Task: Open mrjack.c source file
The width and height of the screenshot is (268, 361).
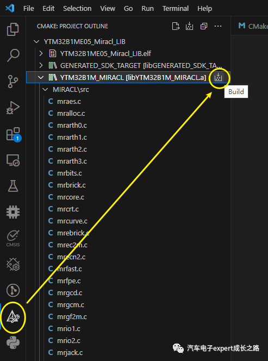Action: click(x=70, y=353)
